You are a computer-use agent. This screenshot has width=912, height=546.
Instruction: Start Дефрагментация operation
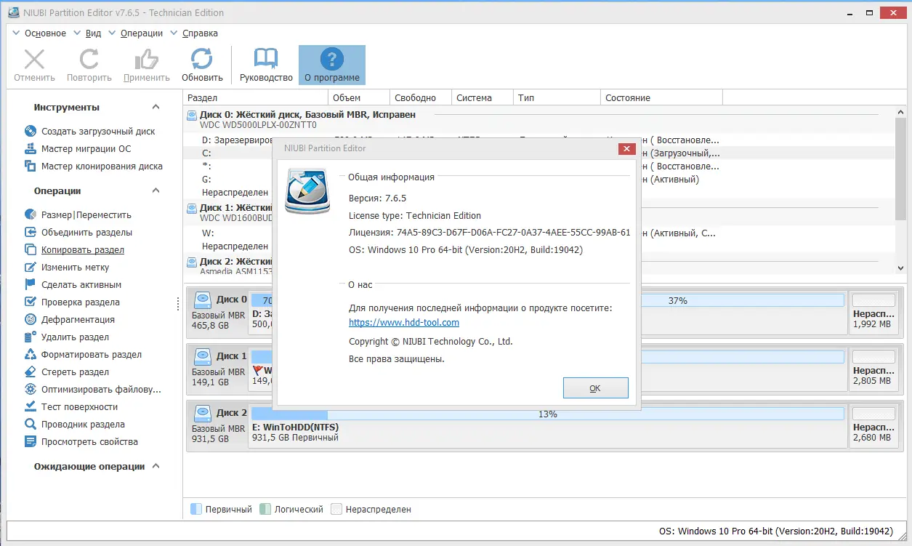[x=71, y=319]
